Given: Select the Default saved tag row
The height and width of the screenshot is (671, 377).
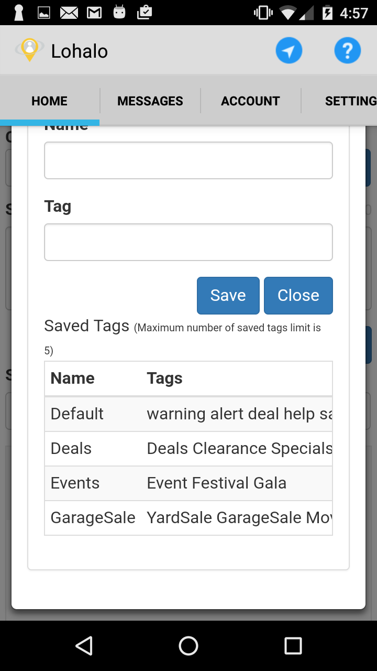Looking at the screenshot, I should point(188,414).
